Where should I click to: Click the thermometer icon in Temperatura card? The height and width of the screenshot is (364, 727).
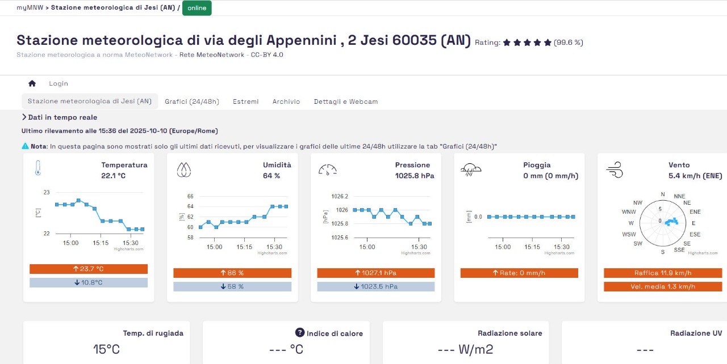point(38,168)
